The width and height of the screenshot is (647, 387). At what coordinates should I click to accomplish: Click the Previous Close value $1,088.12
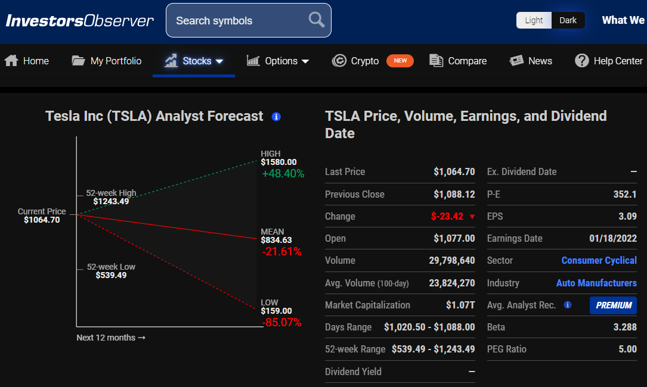click(x=454, y=194)
